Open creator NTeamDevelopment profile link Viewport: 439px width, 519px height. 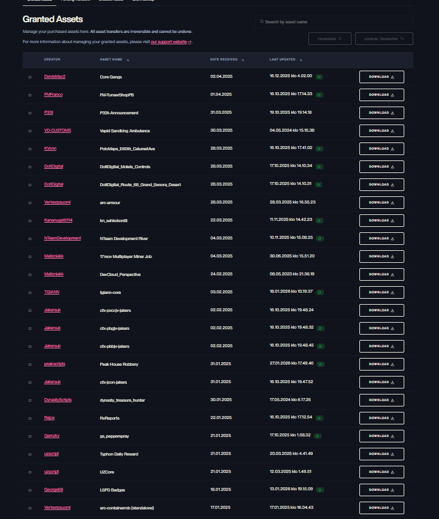[62, 238]
